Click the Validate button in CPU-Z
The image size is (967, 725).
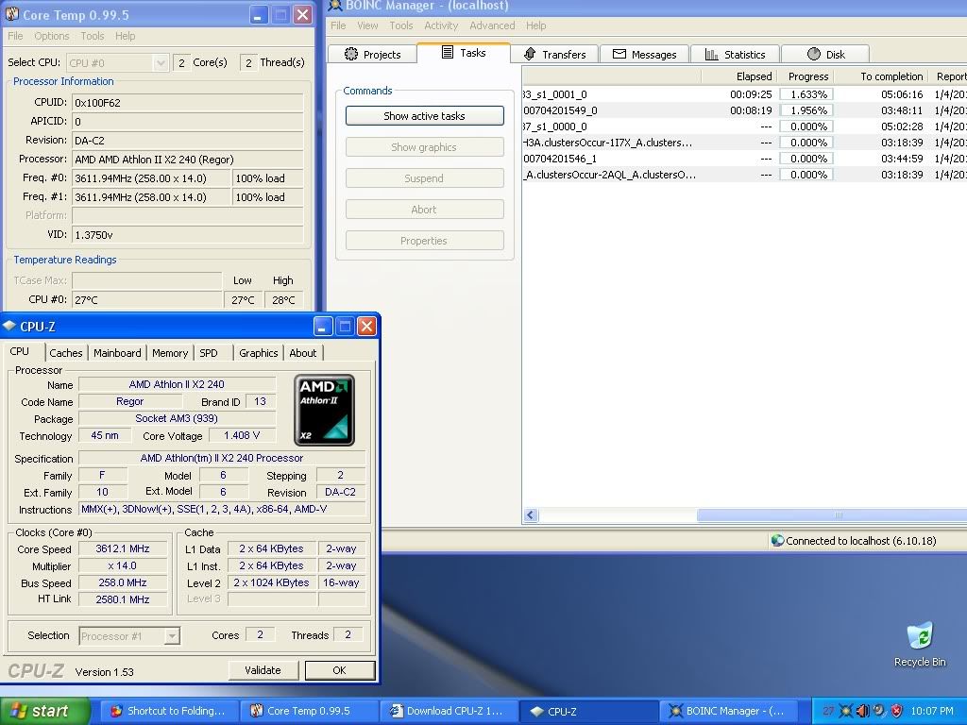[x=263, y=670]
